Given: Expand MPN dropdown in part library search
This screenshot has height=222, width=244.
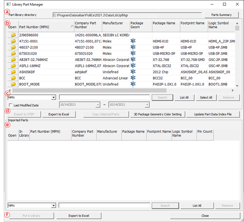Looking at the screenshot, I should (x=53, y=97).
